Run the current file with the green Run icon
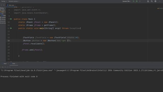This screenshot has height=92, width=163. pos(133,1)
